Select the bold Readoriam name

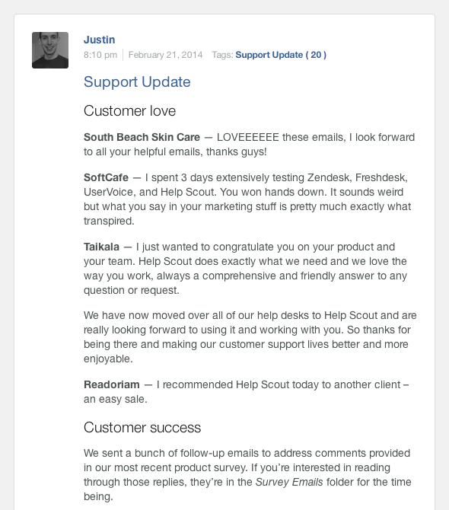[x=112, y=384]
